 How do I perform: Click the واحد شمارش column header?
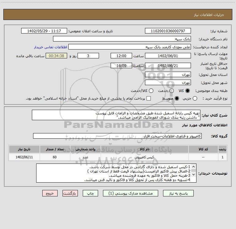click(x=85, y=149)
